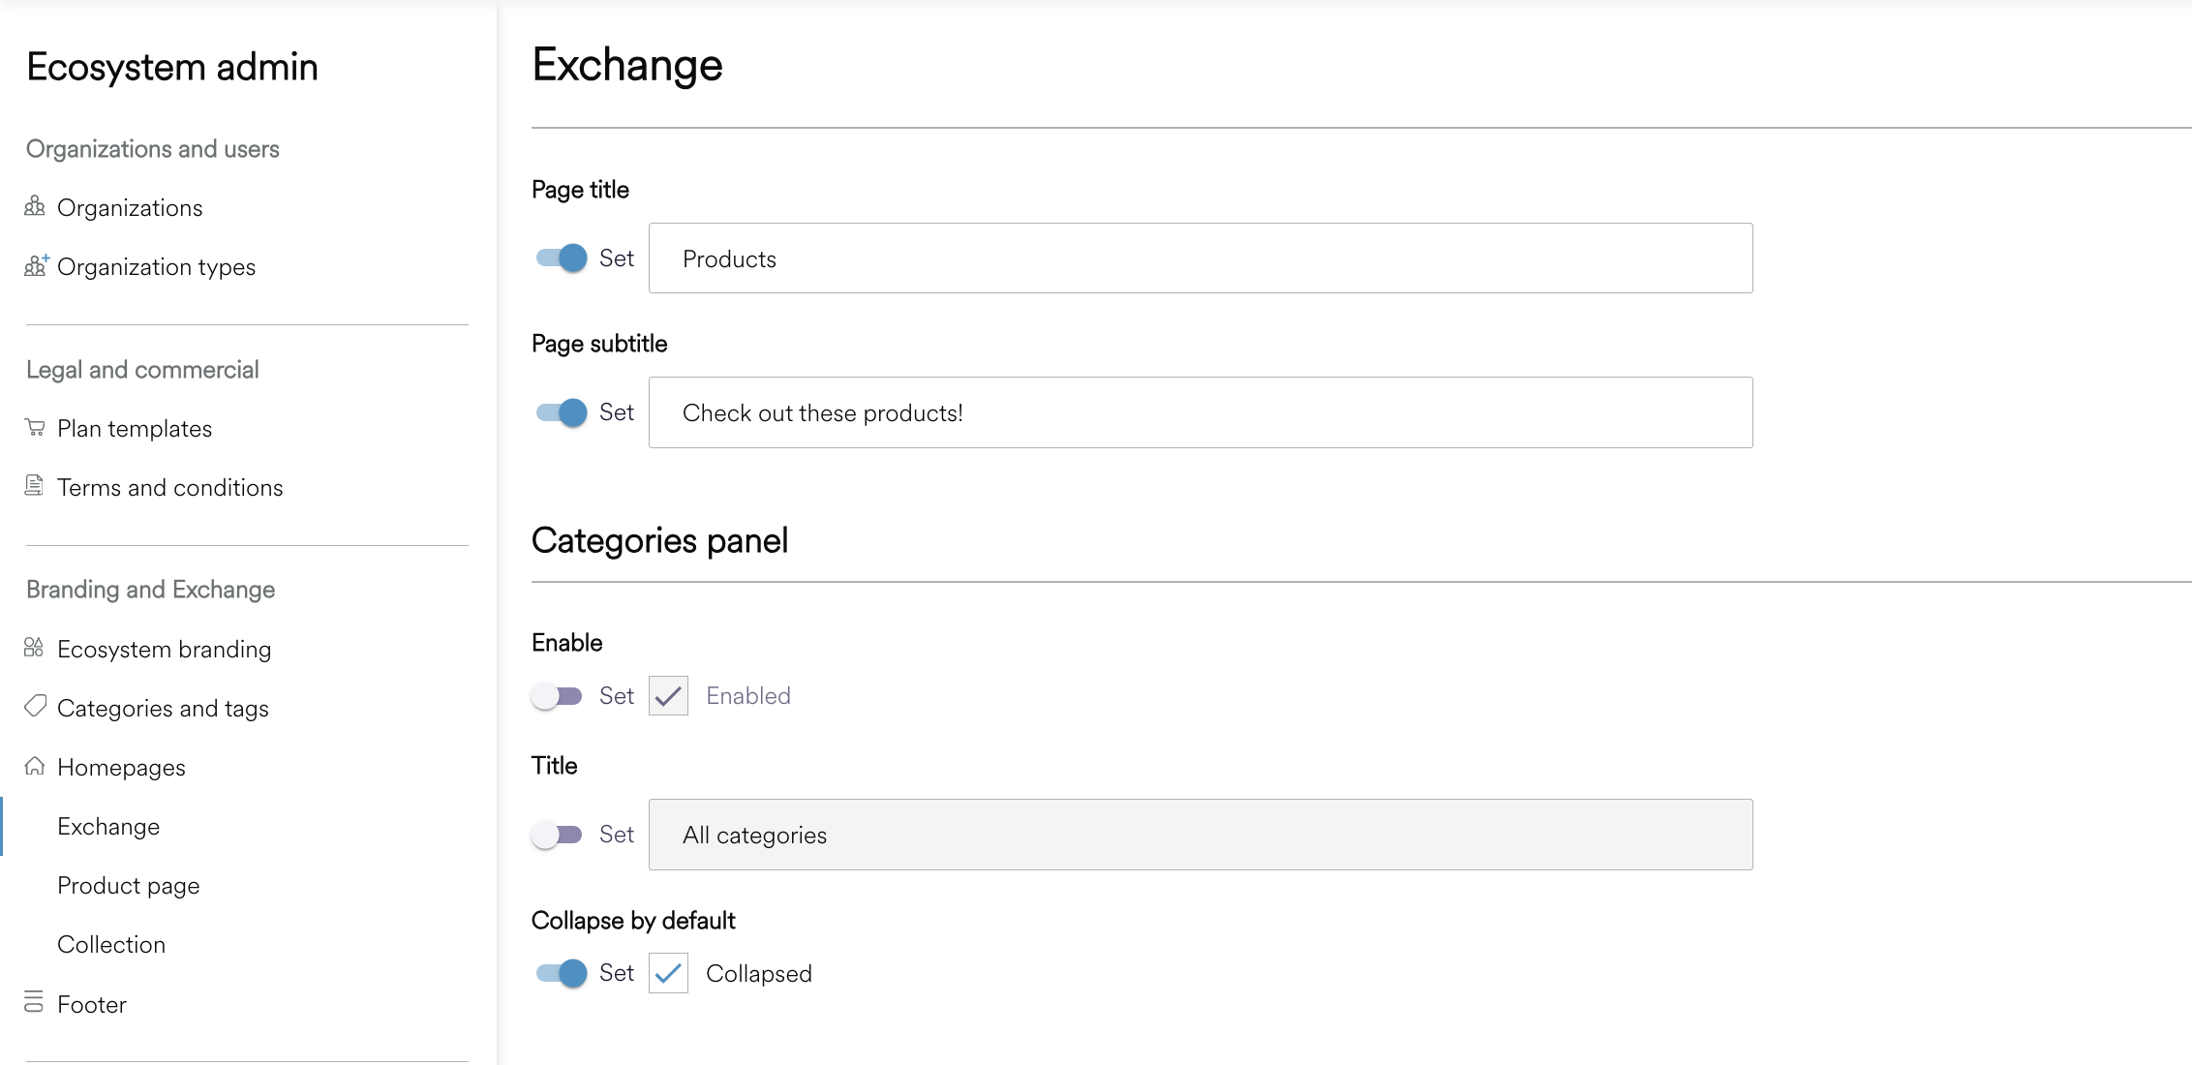The image size is (2192, 1065).
Task: Turn on the Enable Set switch
Action: pos(558,696)
